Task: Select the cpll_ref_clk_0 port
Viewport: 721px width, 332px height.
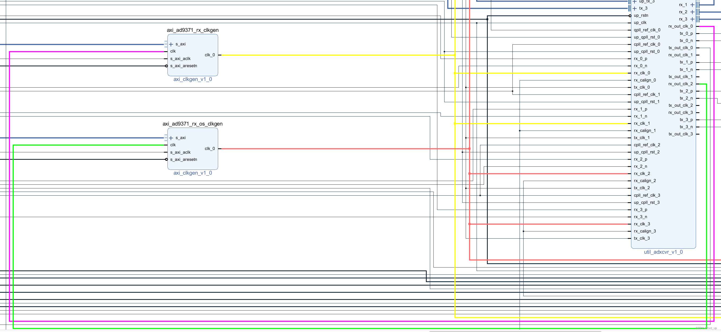Action: pos(647,44)
